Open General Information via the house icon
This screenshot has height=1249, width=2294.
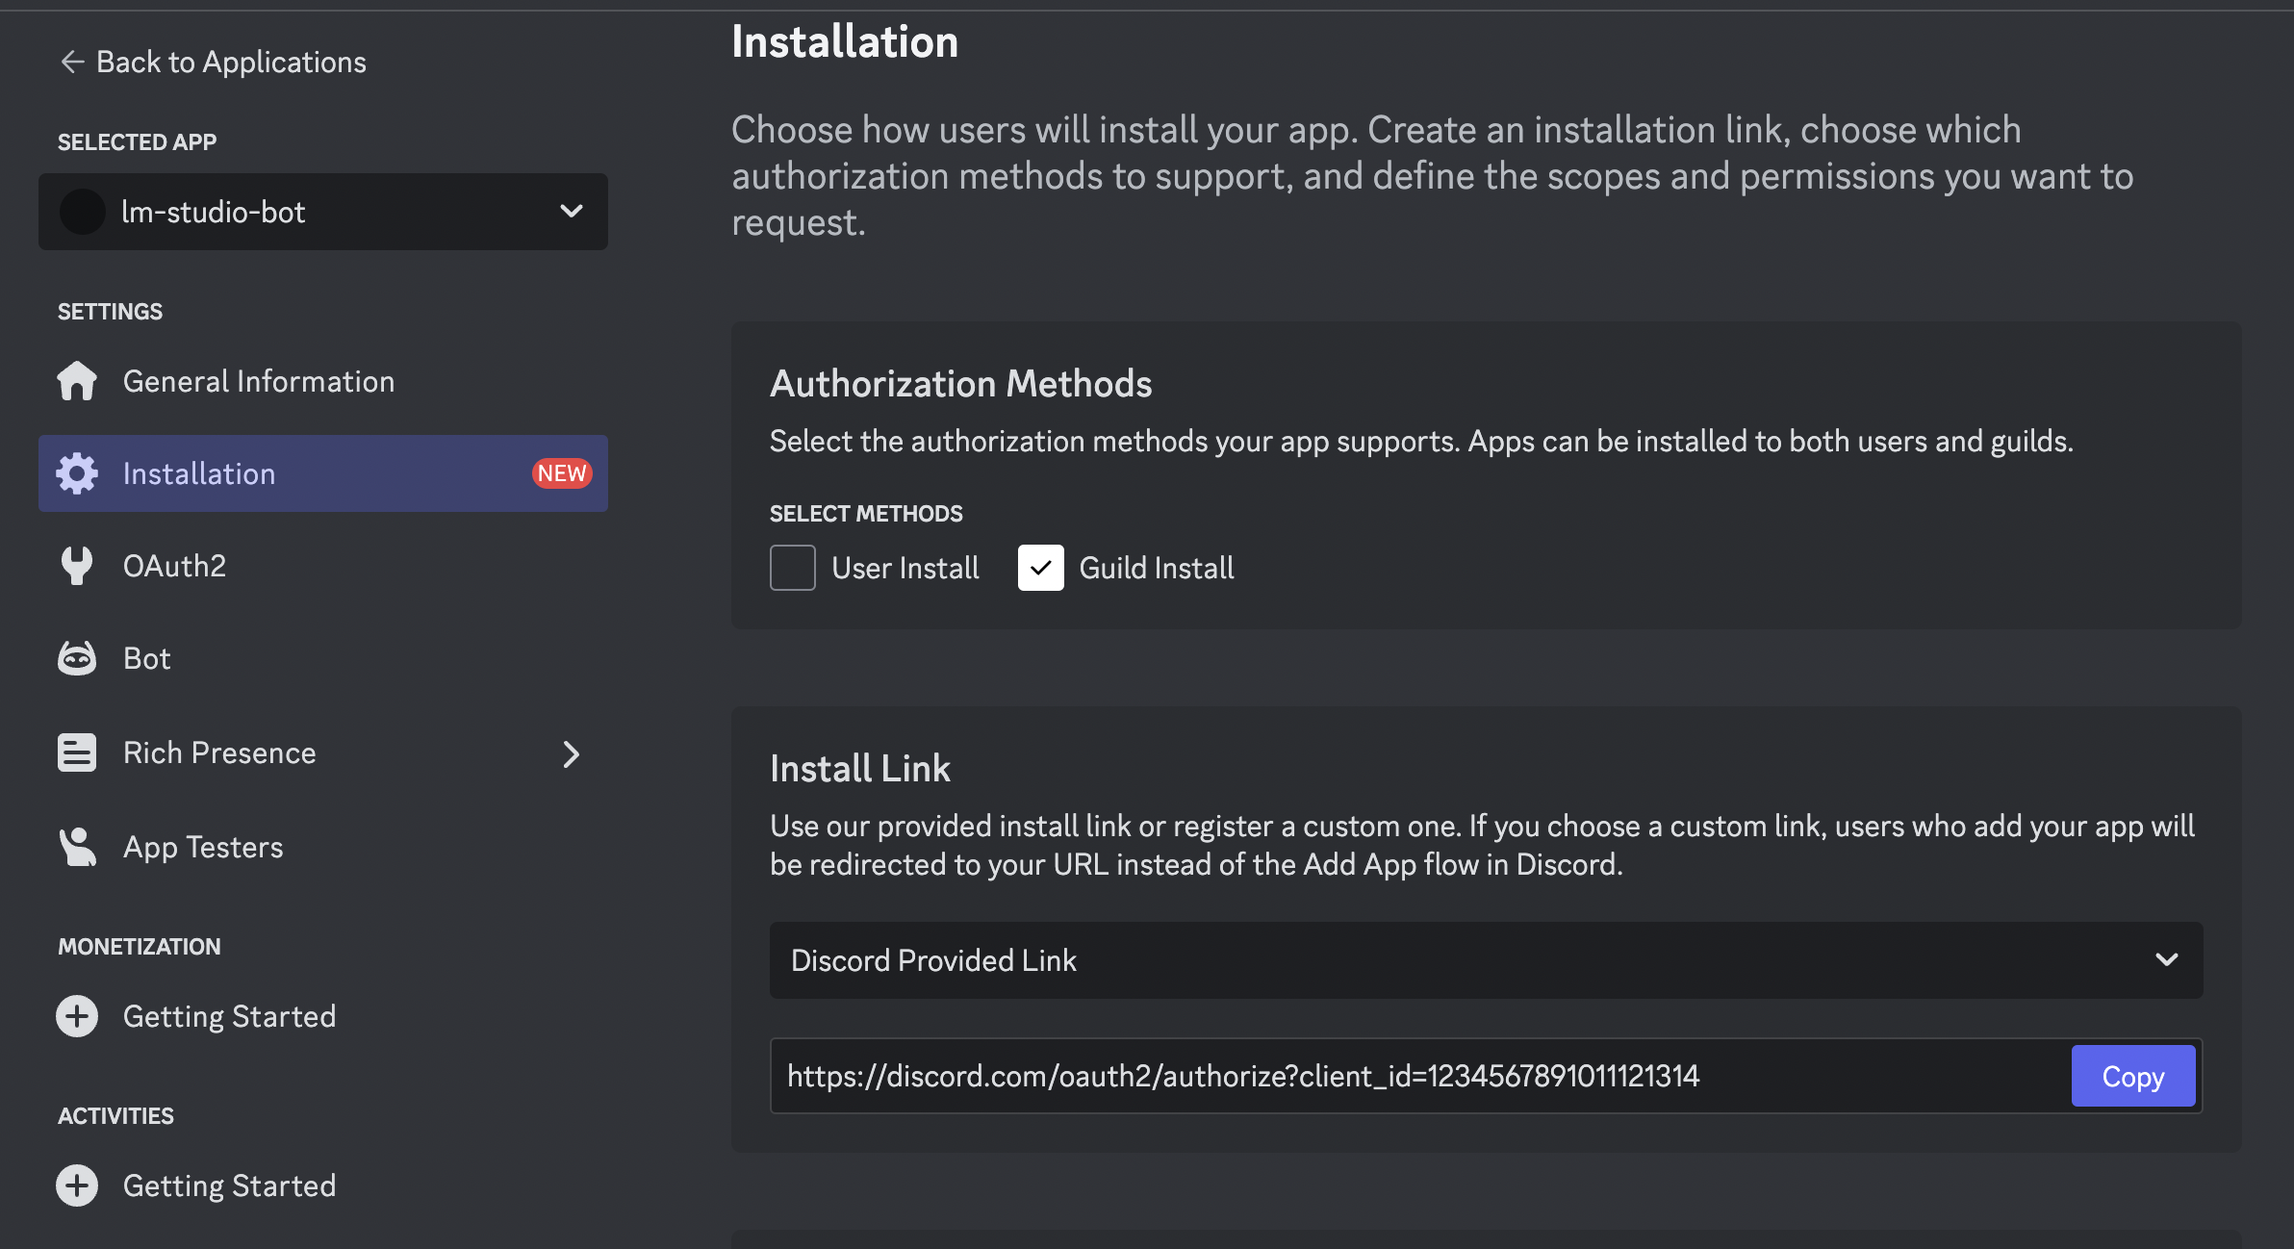click(78, 381)
